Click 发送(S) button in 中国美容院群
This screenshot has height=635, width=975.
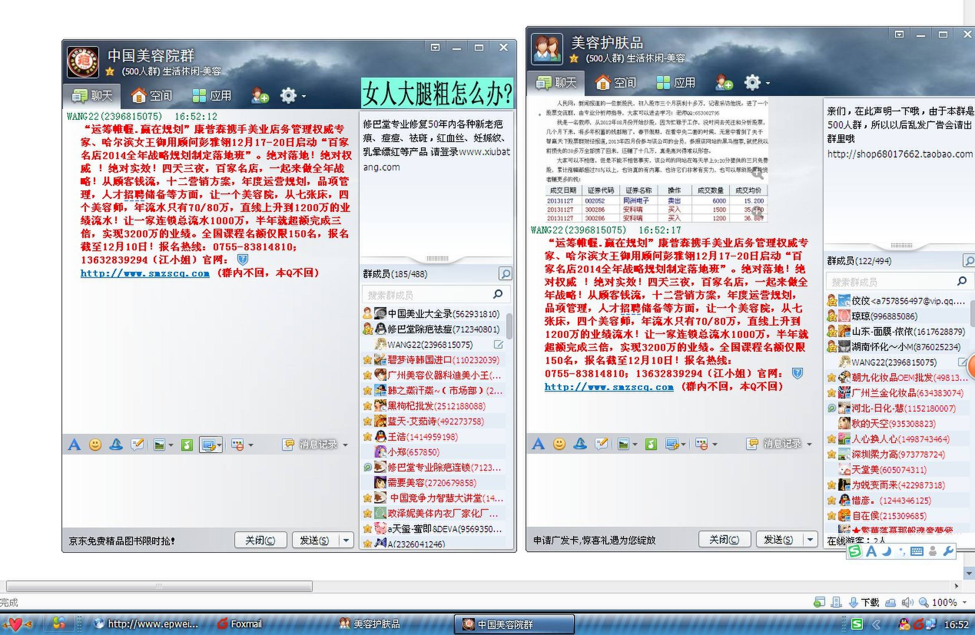point(315,541)
